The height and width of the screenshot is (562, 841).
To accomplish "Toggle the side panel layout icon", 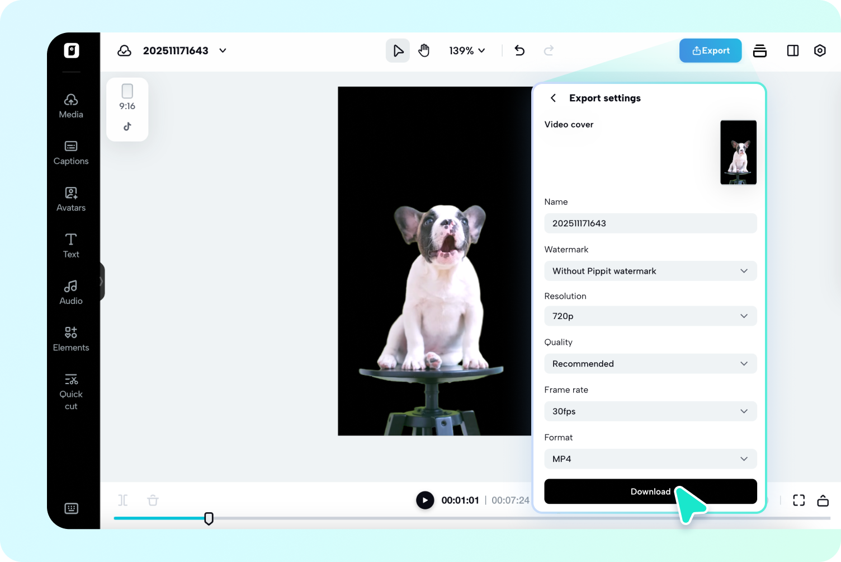I will click(793, 50).
